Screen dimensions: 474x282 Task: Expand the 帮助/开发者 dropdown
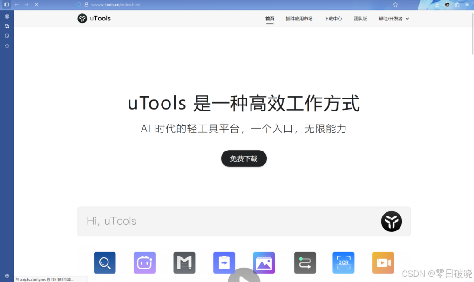(393, 19)
